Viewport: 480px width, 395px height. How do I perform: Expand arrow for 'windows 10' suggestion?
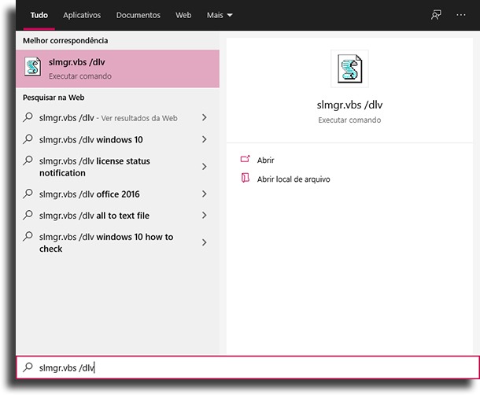tap(205, 139)
